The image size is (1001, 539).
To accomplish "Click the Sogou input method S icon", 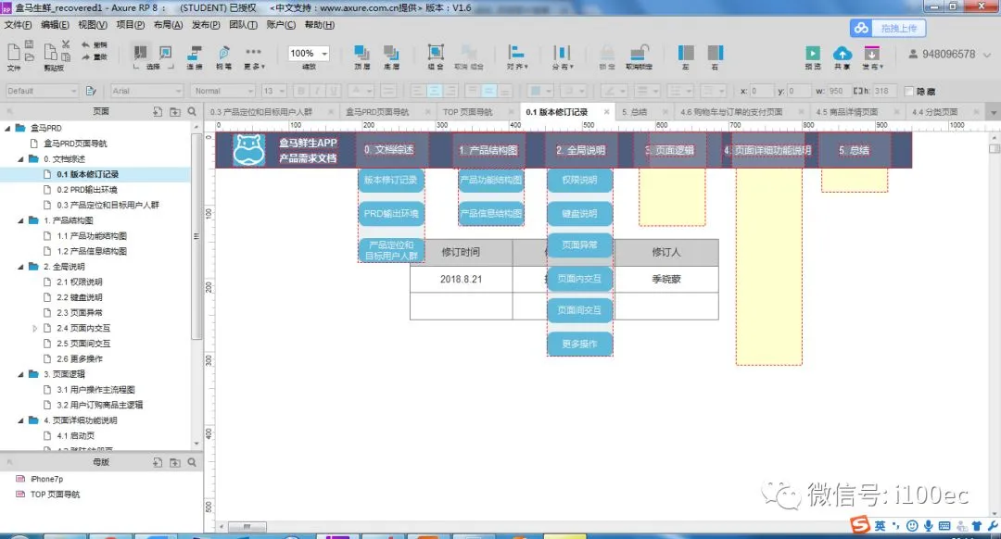I will tap(859, 524).
